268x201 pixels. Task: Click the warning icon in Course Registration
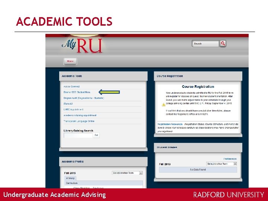pyautogui.click(x=163, y=105)
